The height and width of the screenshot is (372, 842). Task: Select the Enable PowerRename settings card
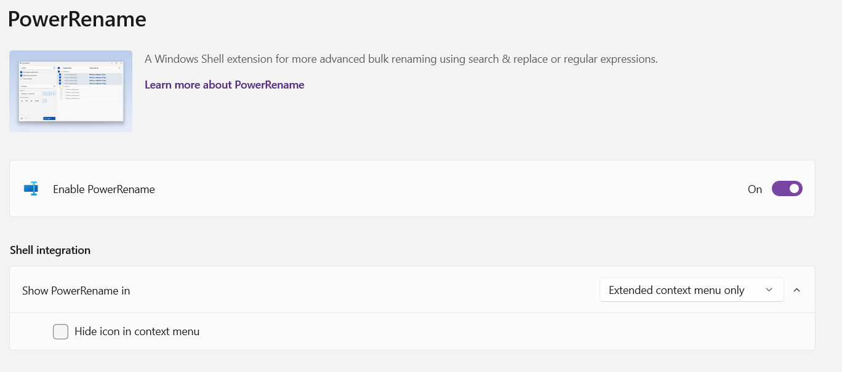[412, 188]
